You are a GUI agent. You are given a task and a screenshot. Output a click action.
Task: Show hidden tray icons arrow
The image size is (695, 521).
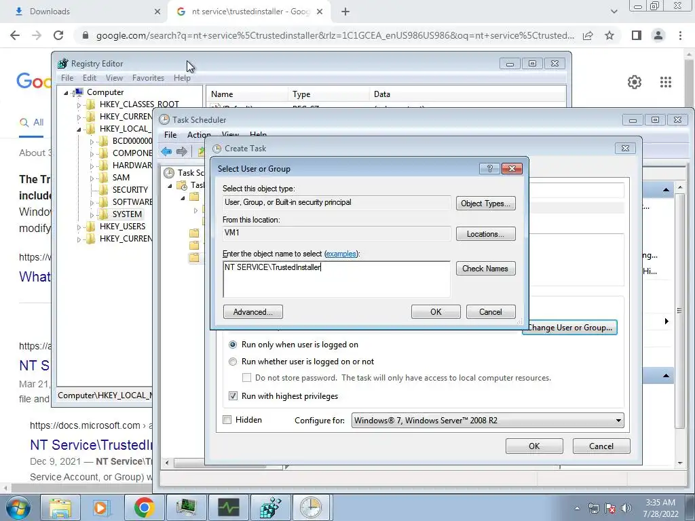[x=577, y=508]
